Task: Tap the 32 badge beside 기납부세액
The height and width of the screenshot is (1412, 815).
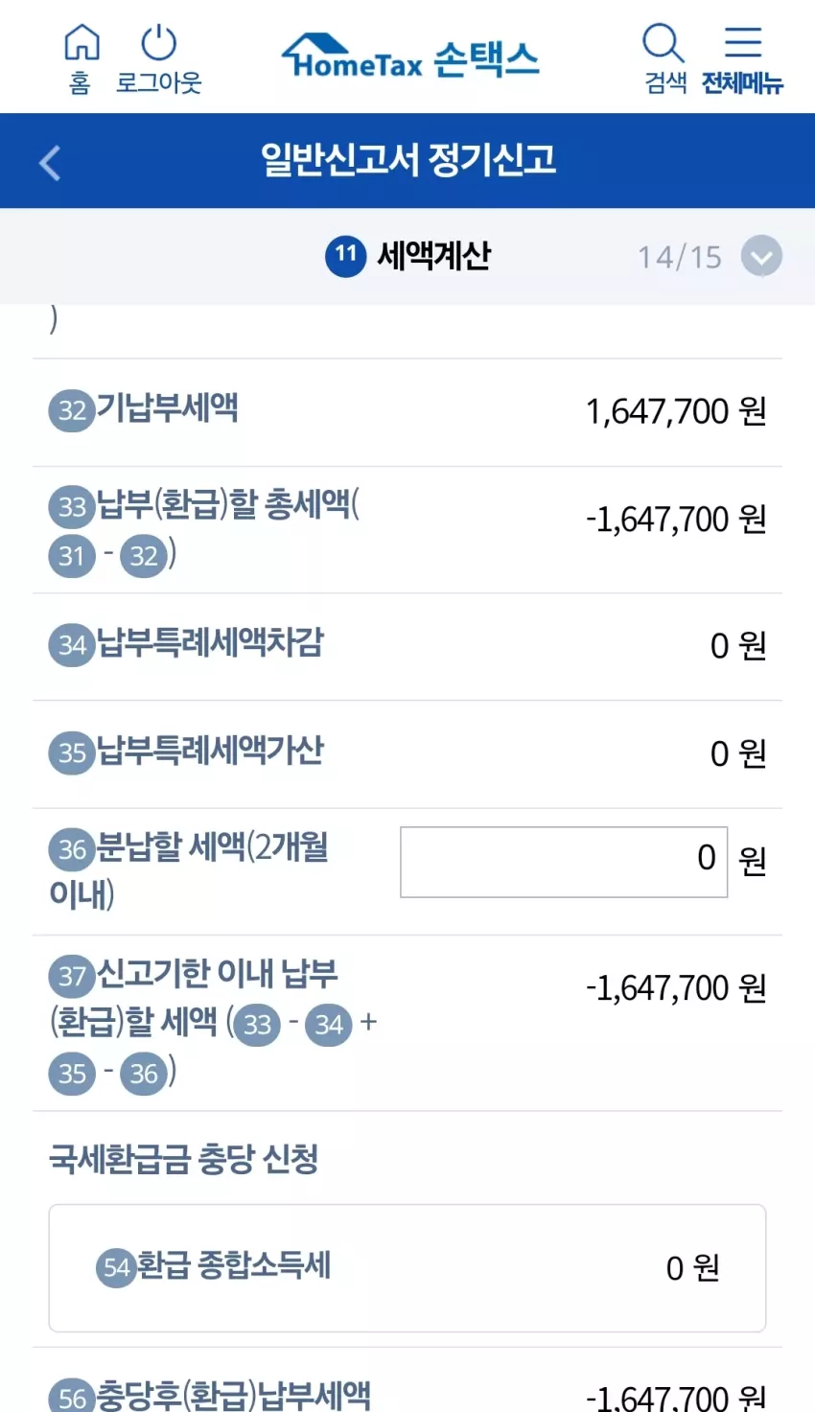Action: [72, 411]
